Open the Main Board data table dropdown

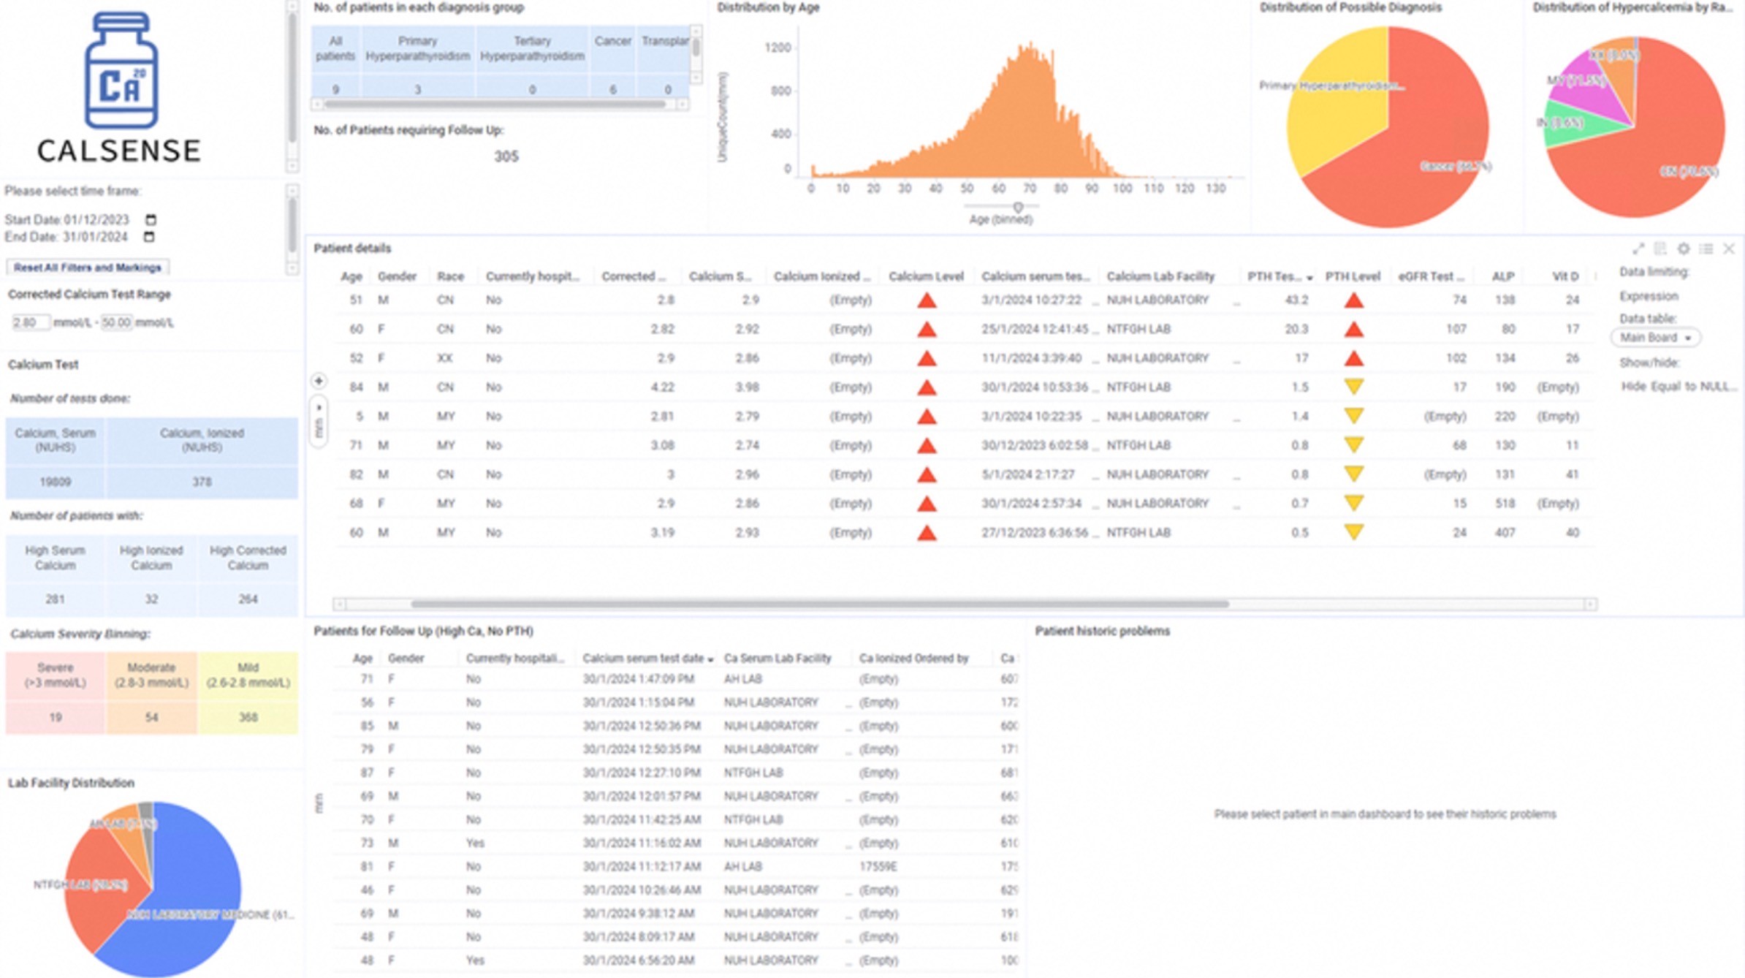point(1655,338)
